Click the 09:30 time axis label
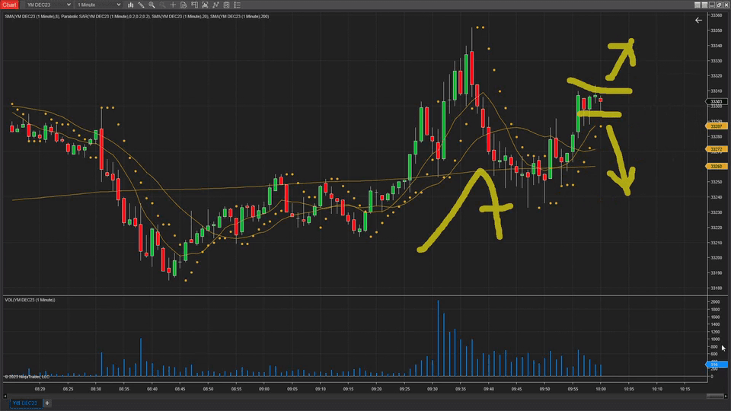 pyautogui.click(x=433, y=389)
